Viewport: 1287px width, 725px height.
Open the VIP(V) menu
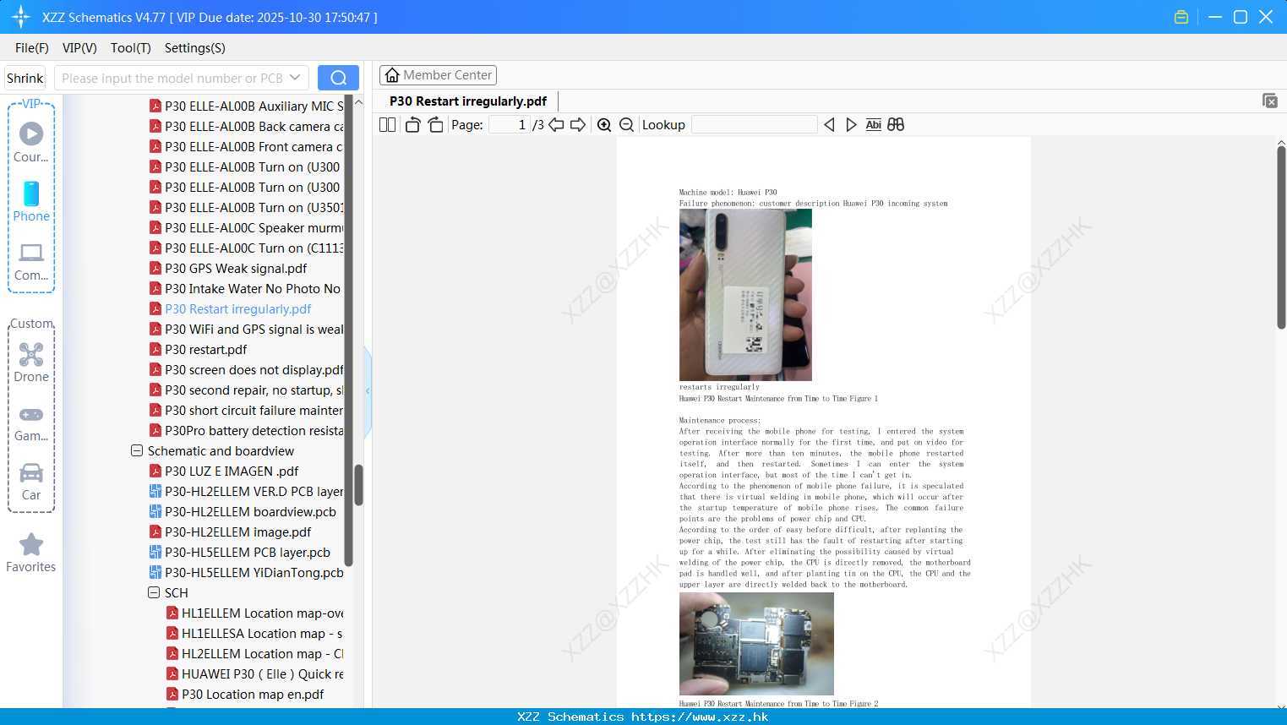[x=79, y=48]
